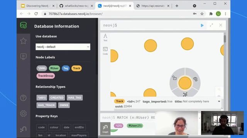The image size is (247, 138).
Task: Click the location property key
Action: click(61, 135)
